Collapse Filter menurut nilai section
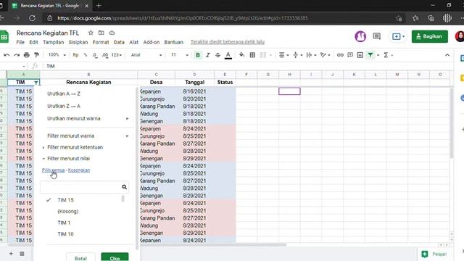 68,159
